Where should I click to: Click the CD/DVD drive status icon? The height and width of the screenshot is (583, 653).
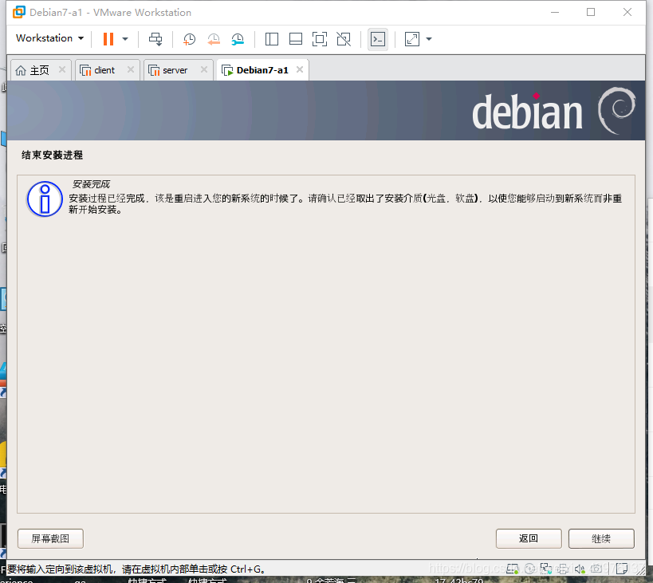pyautogui.click(x=529, y=569)
